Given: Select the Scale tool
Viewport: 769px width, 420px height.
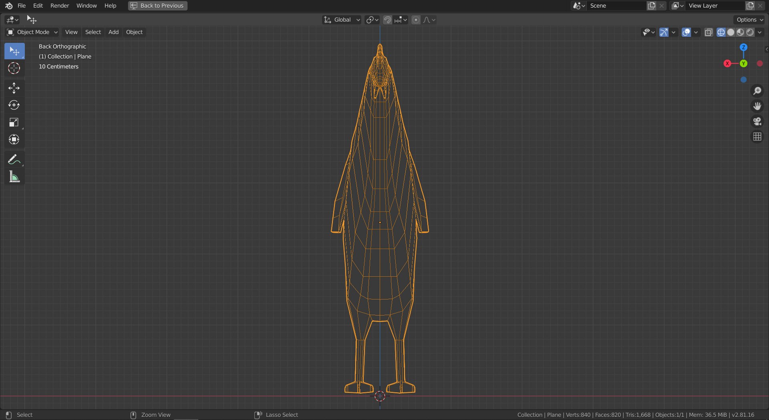Looking at the screenshot, I should 14,123.
